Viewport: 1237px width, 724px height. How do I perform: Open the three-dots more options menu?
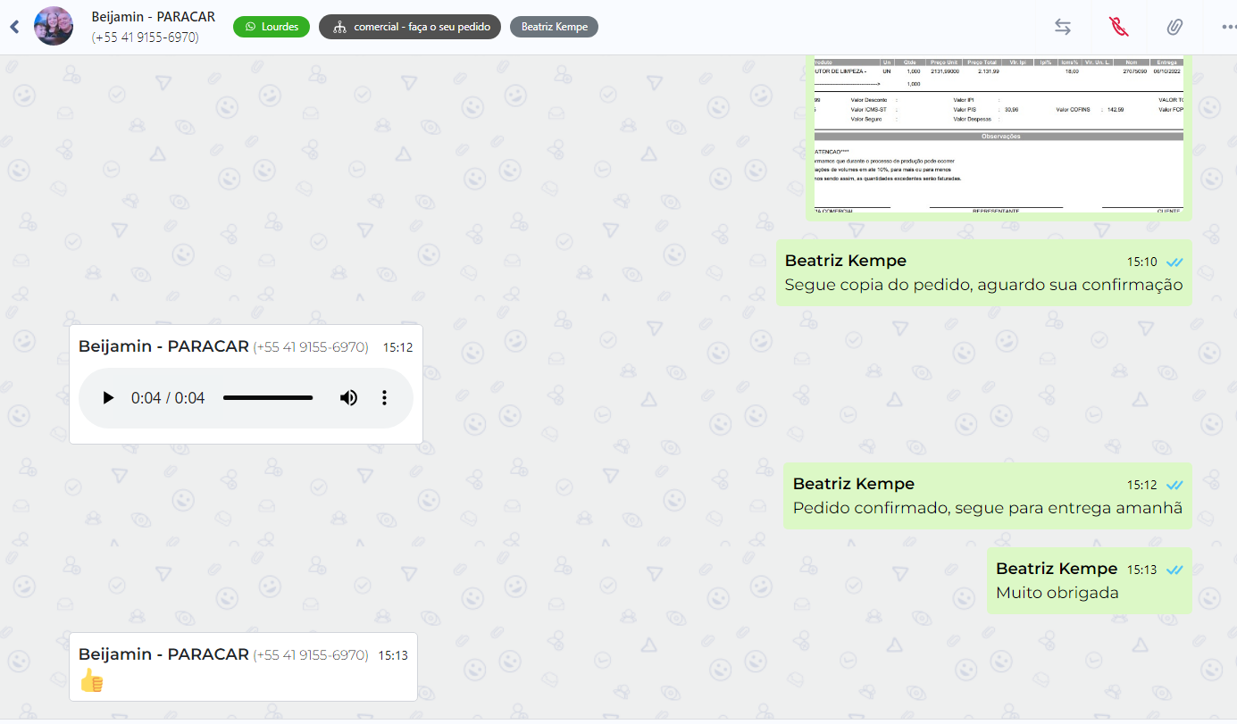coord(1228,27)
